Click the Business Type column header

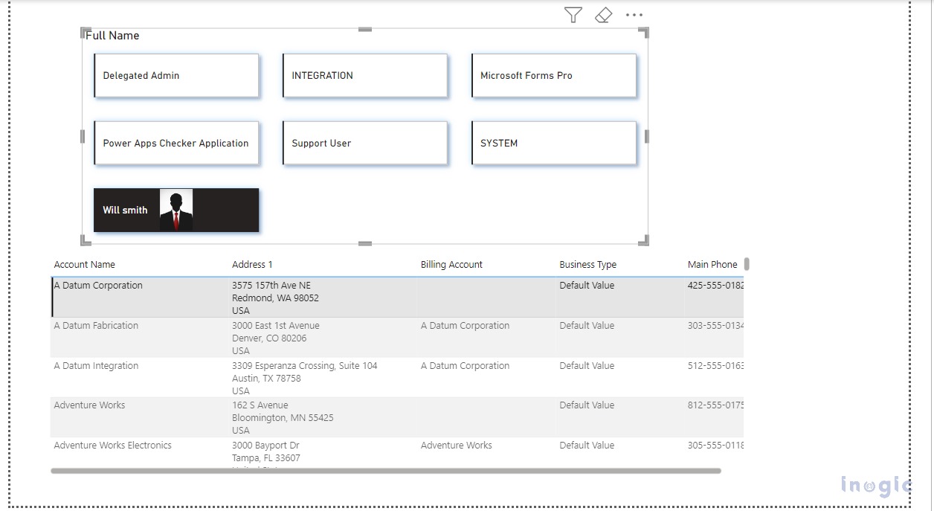pyautogui.click(x=587, y=265)
